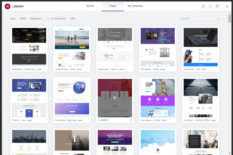Open the My Templates tab
The image size is (233, 155).
click(135, 6)
